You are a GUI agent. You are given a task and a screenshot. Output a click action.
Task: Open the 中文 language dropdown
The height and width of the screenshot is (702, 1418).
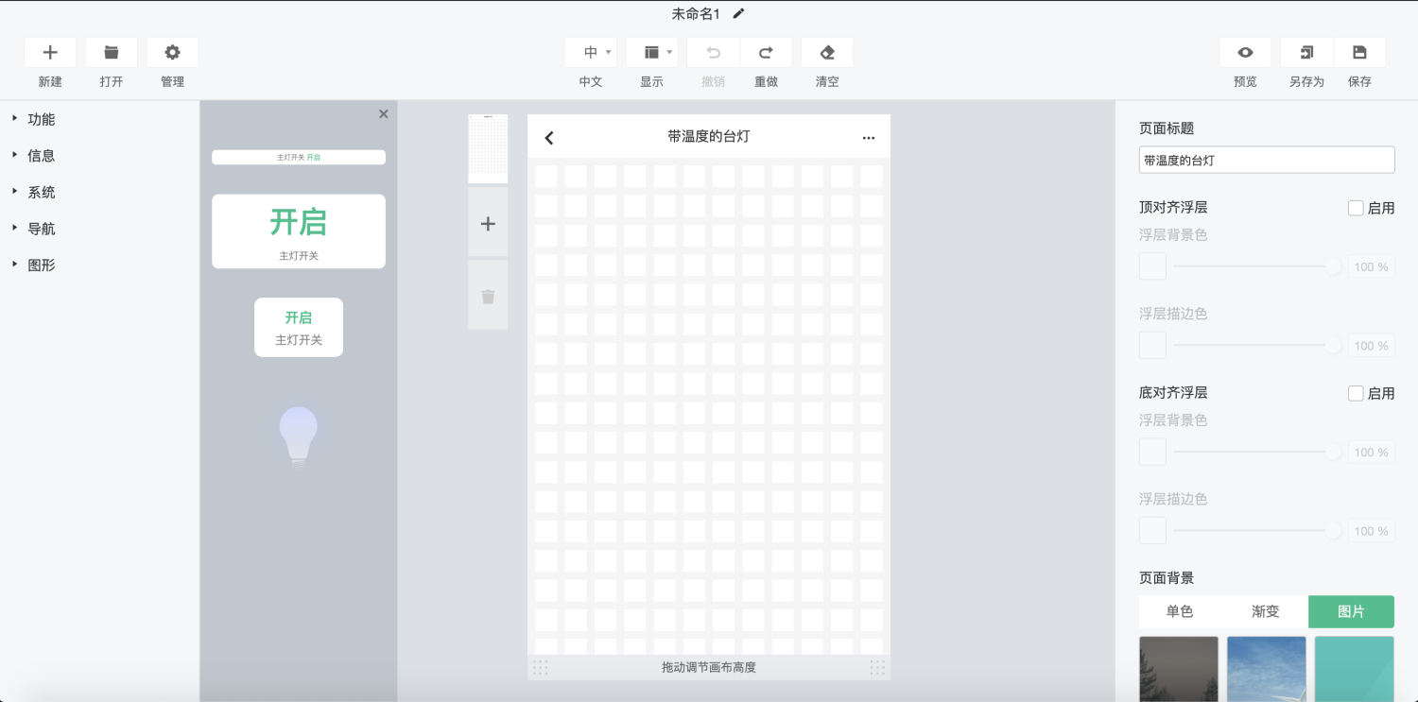(591, 52)
